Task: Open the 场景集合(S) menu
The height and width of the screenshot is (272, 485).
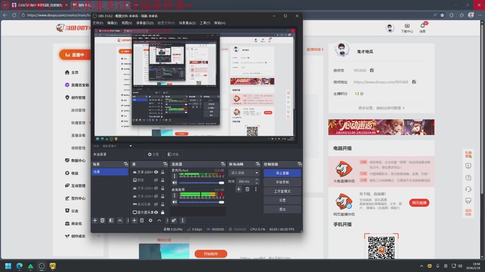Action: (x=187, y=23)
